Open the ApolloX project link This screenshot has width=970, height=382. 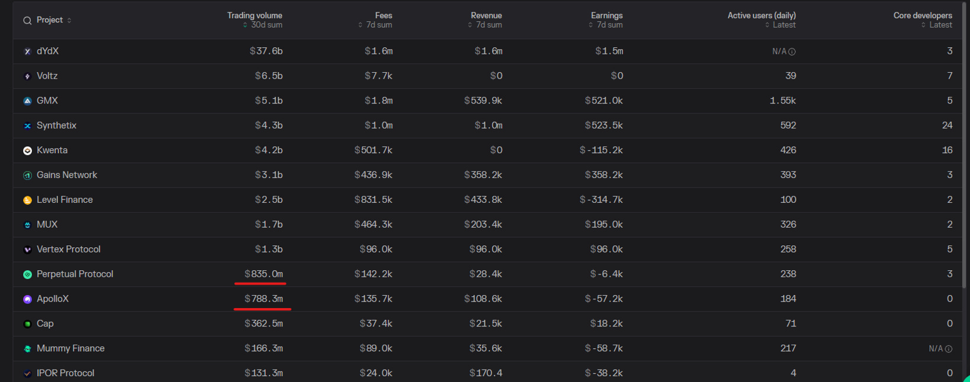click(x=53, y=300)
